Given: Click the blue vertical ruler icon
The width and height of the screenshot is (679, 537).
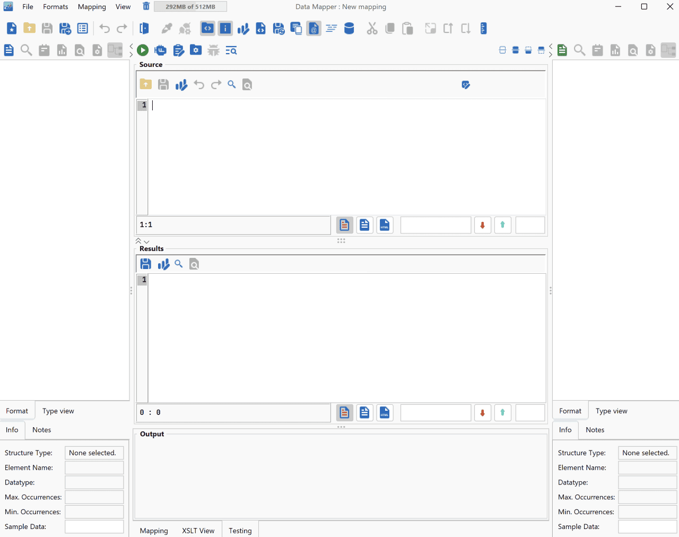Looking at the screenshot, I should coord(483,29).
